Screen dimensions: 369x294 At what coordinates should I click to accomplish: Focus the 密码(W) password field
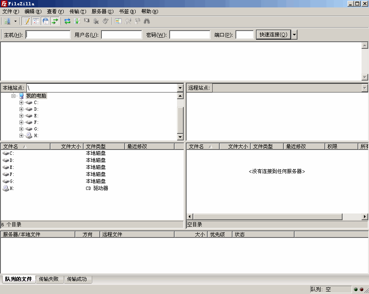tap(190, 35)
